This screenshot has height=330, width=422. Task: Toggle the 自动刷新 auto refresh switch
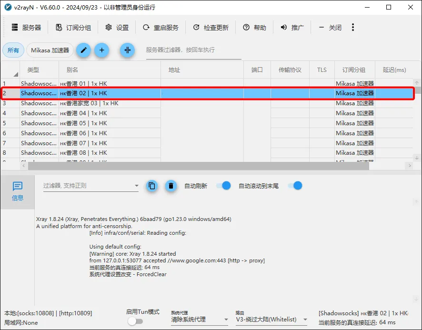223,185
